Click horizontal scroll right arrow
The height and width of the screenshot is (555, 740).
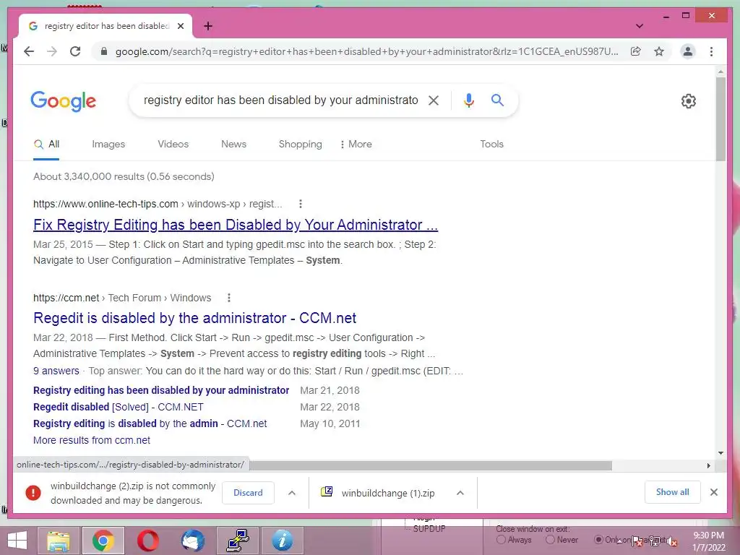click(708, 465)
